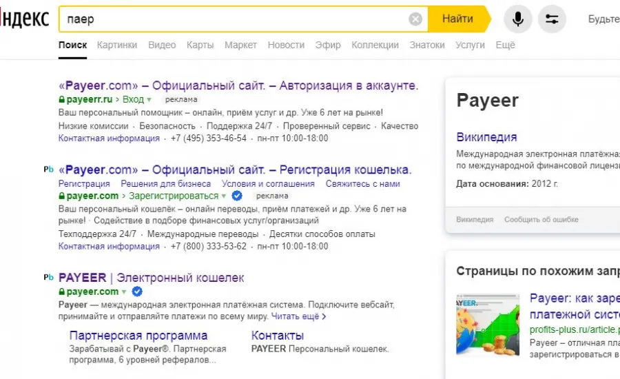Viewport: 620px width, 379px height.
Task: Open Контактная информация near +7 (800) 333-53-62
Action: 109,246
